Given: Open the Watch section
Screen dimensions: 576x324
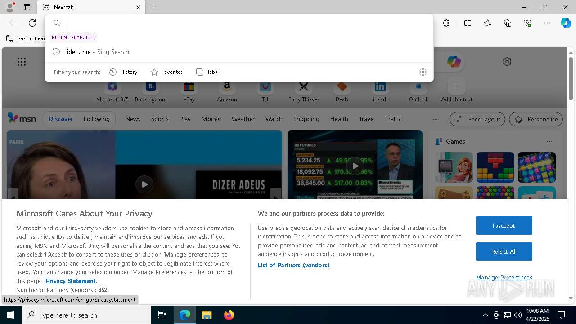Looking at the screenshot, I should 274,119.
